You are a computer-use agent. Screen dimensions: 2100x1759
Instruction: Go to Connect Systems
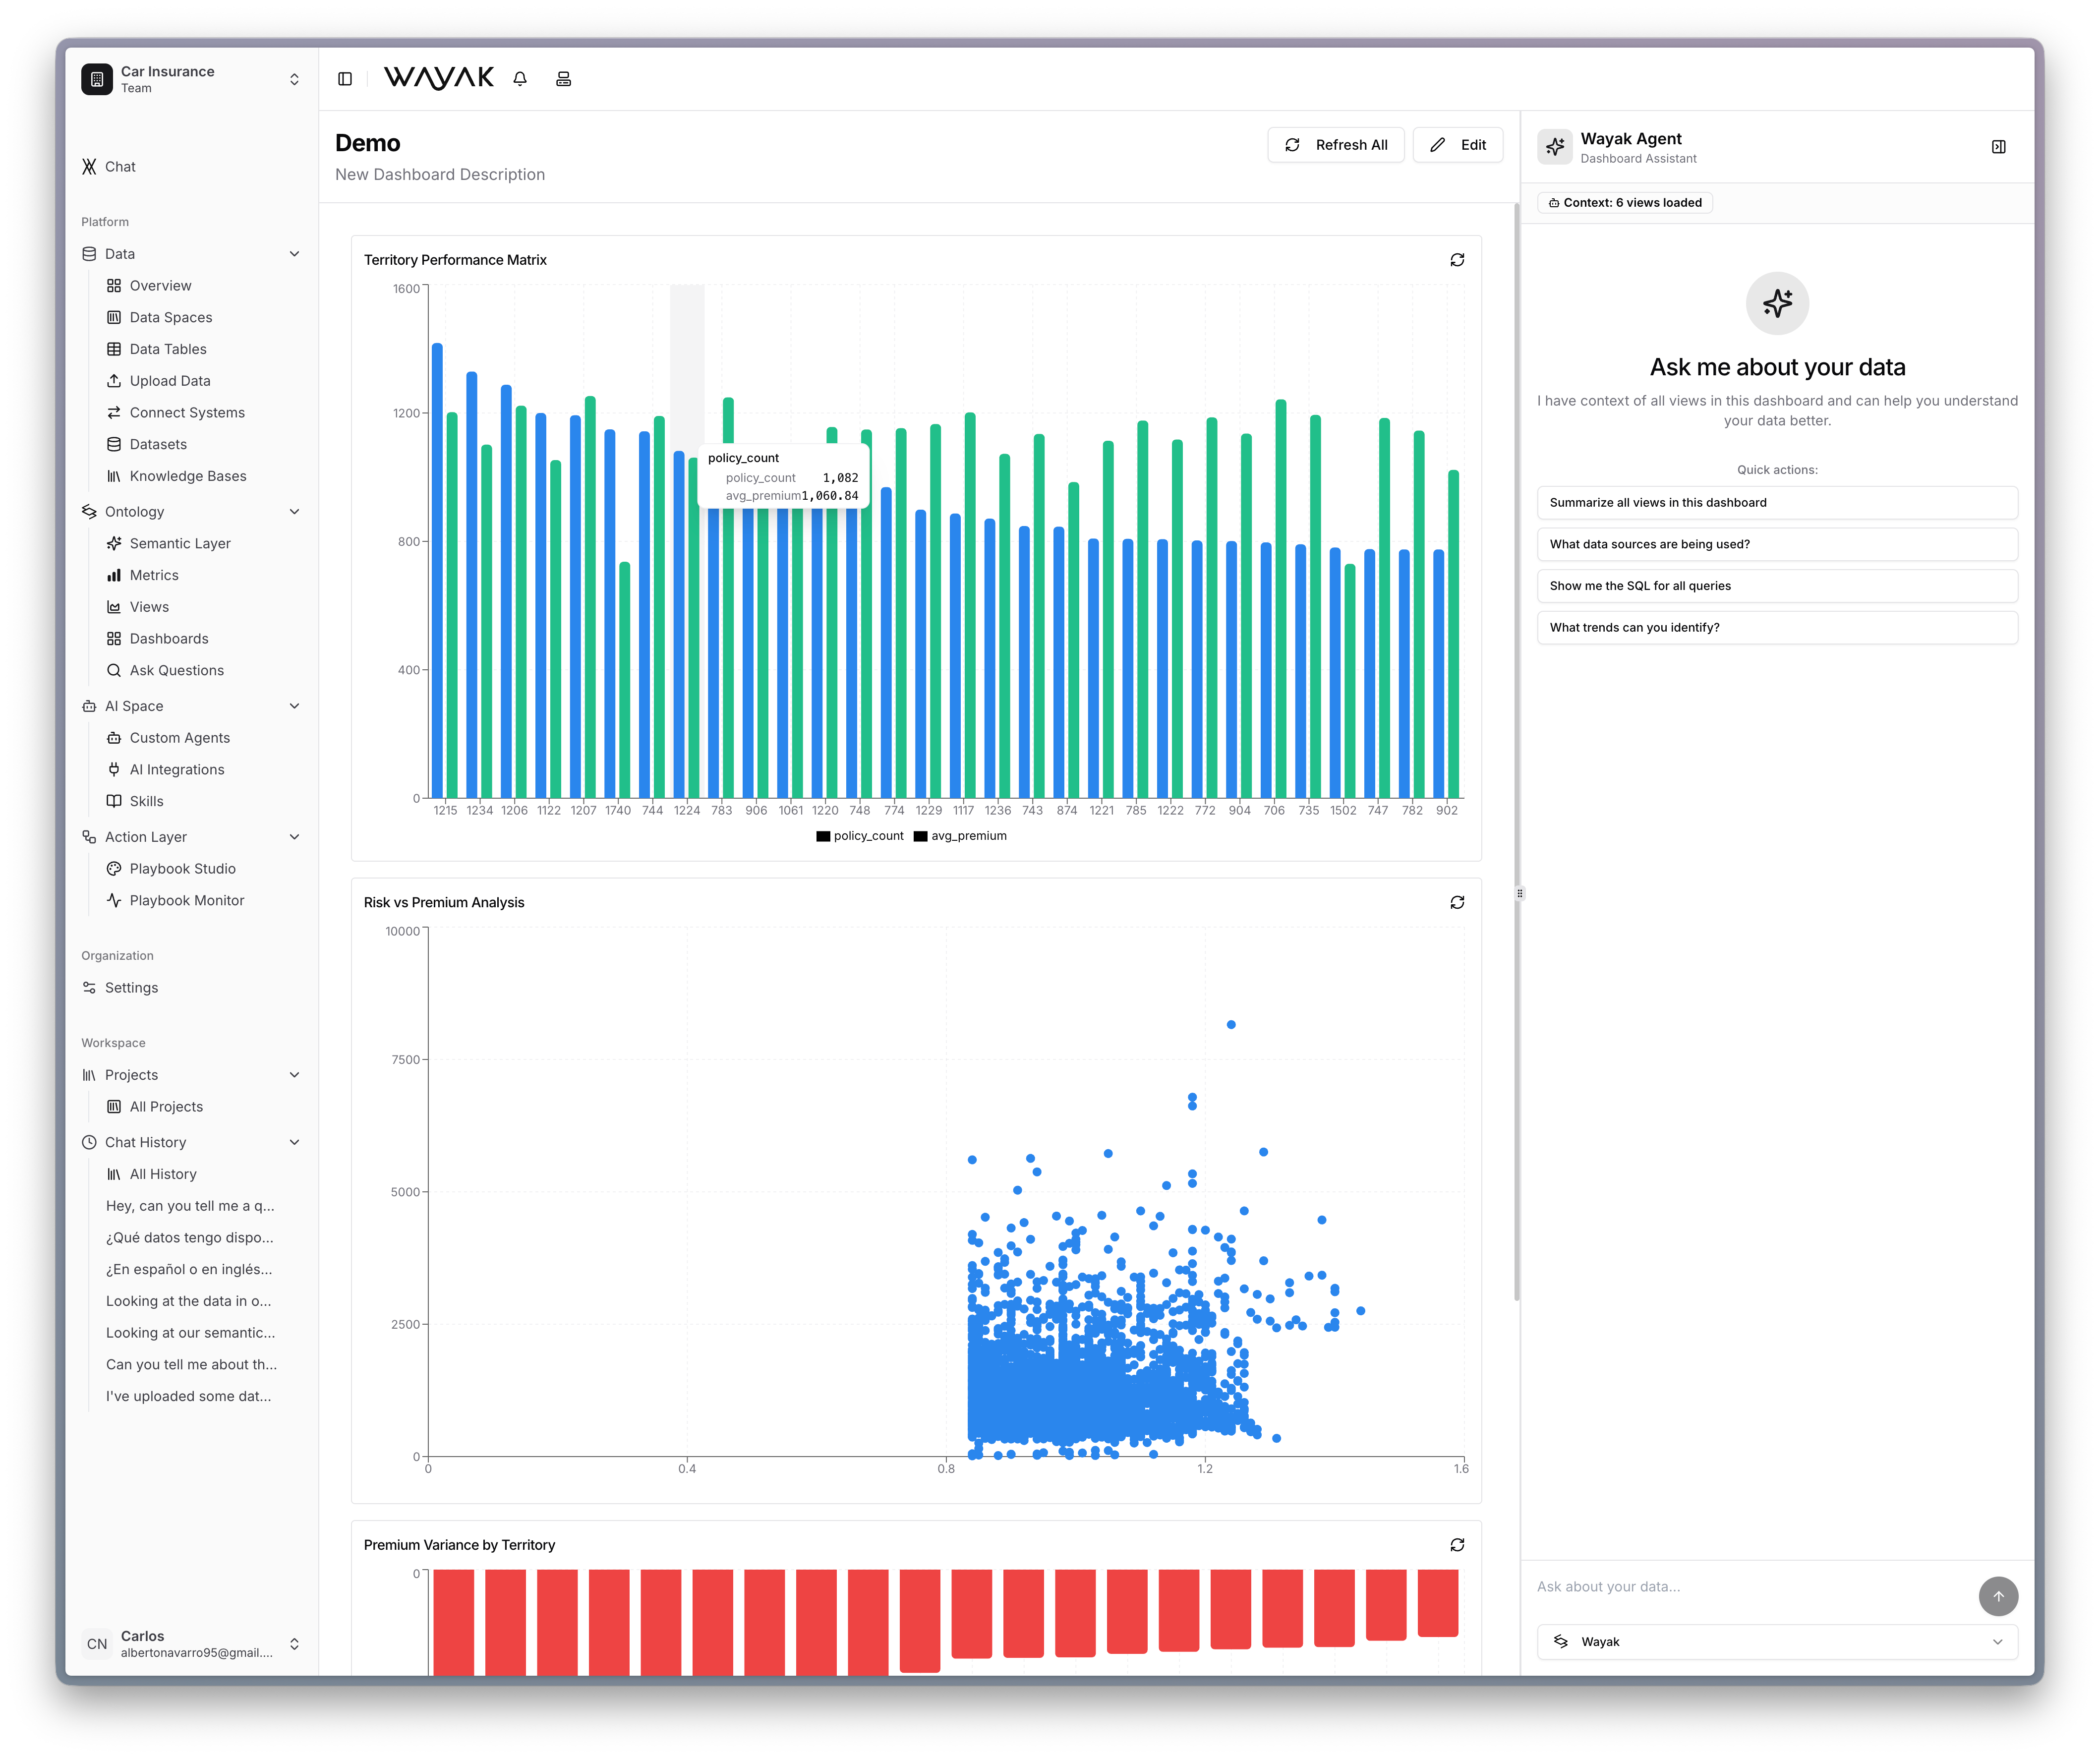point(187,413)
